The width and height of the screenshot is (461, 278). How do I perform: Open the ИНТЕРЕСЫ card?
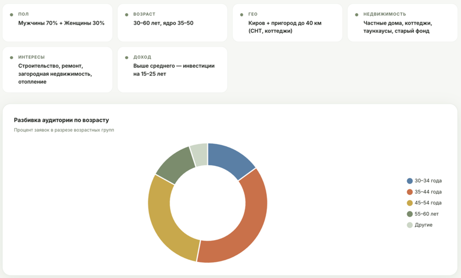57,70
